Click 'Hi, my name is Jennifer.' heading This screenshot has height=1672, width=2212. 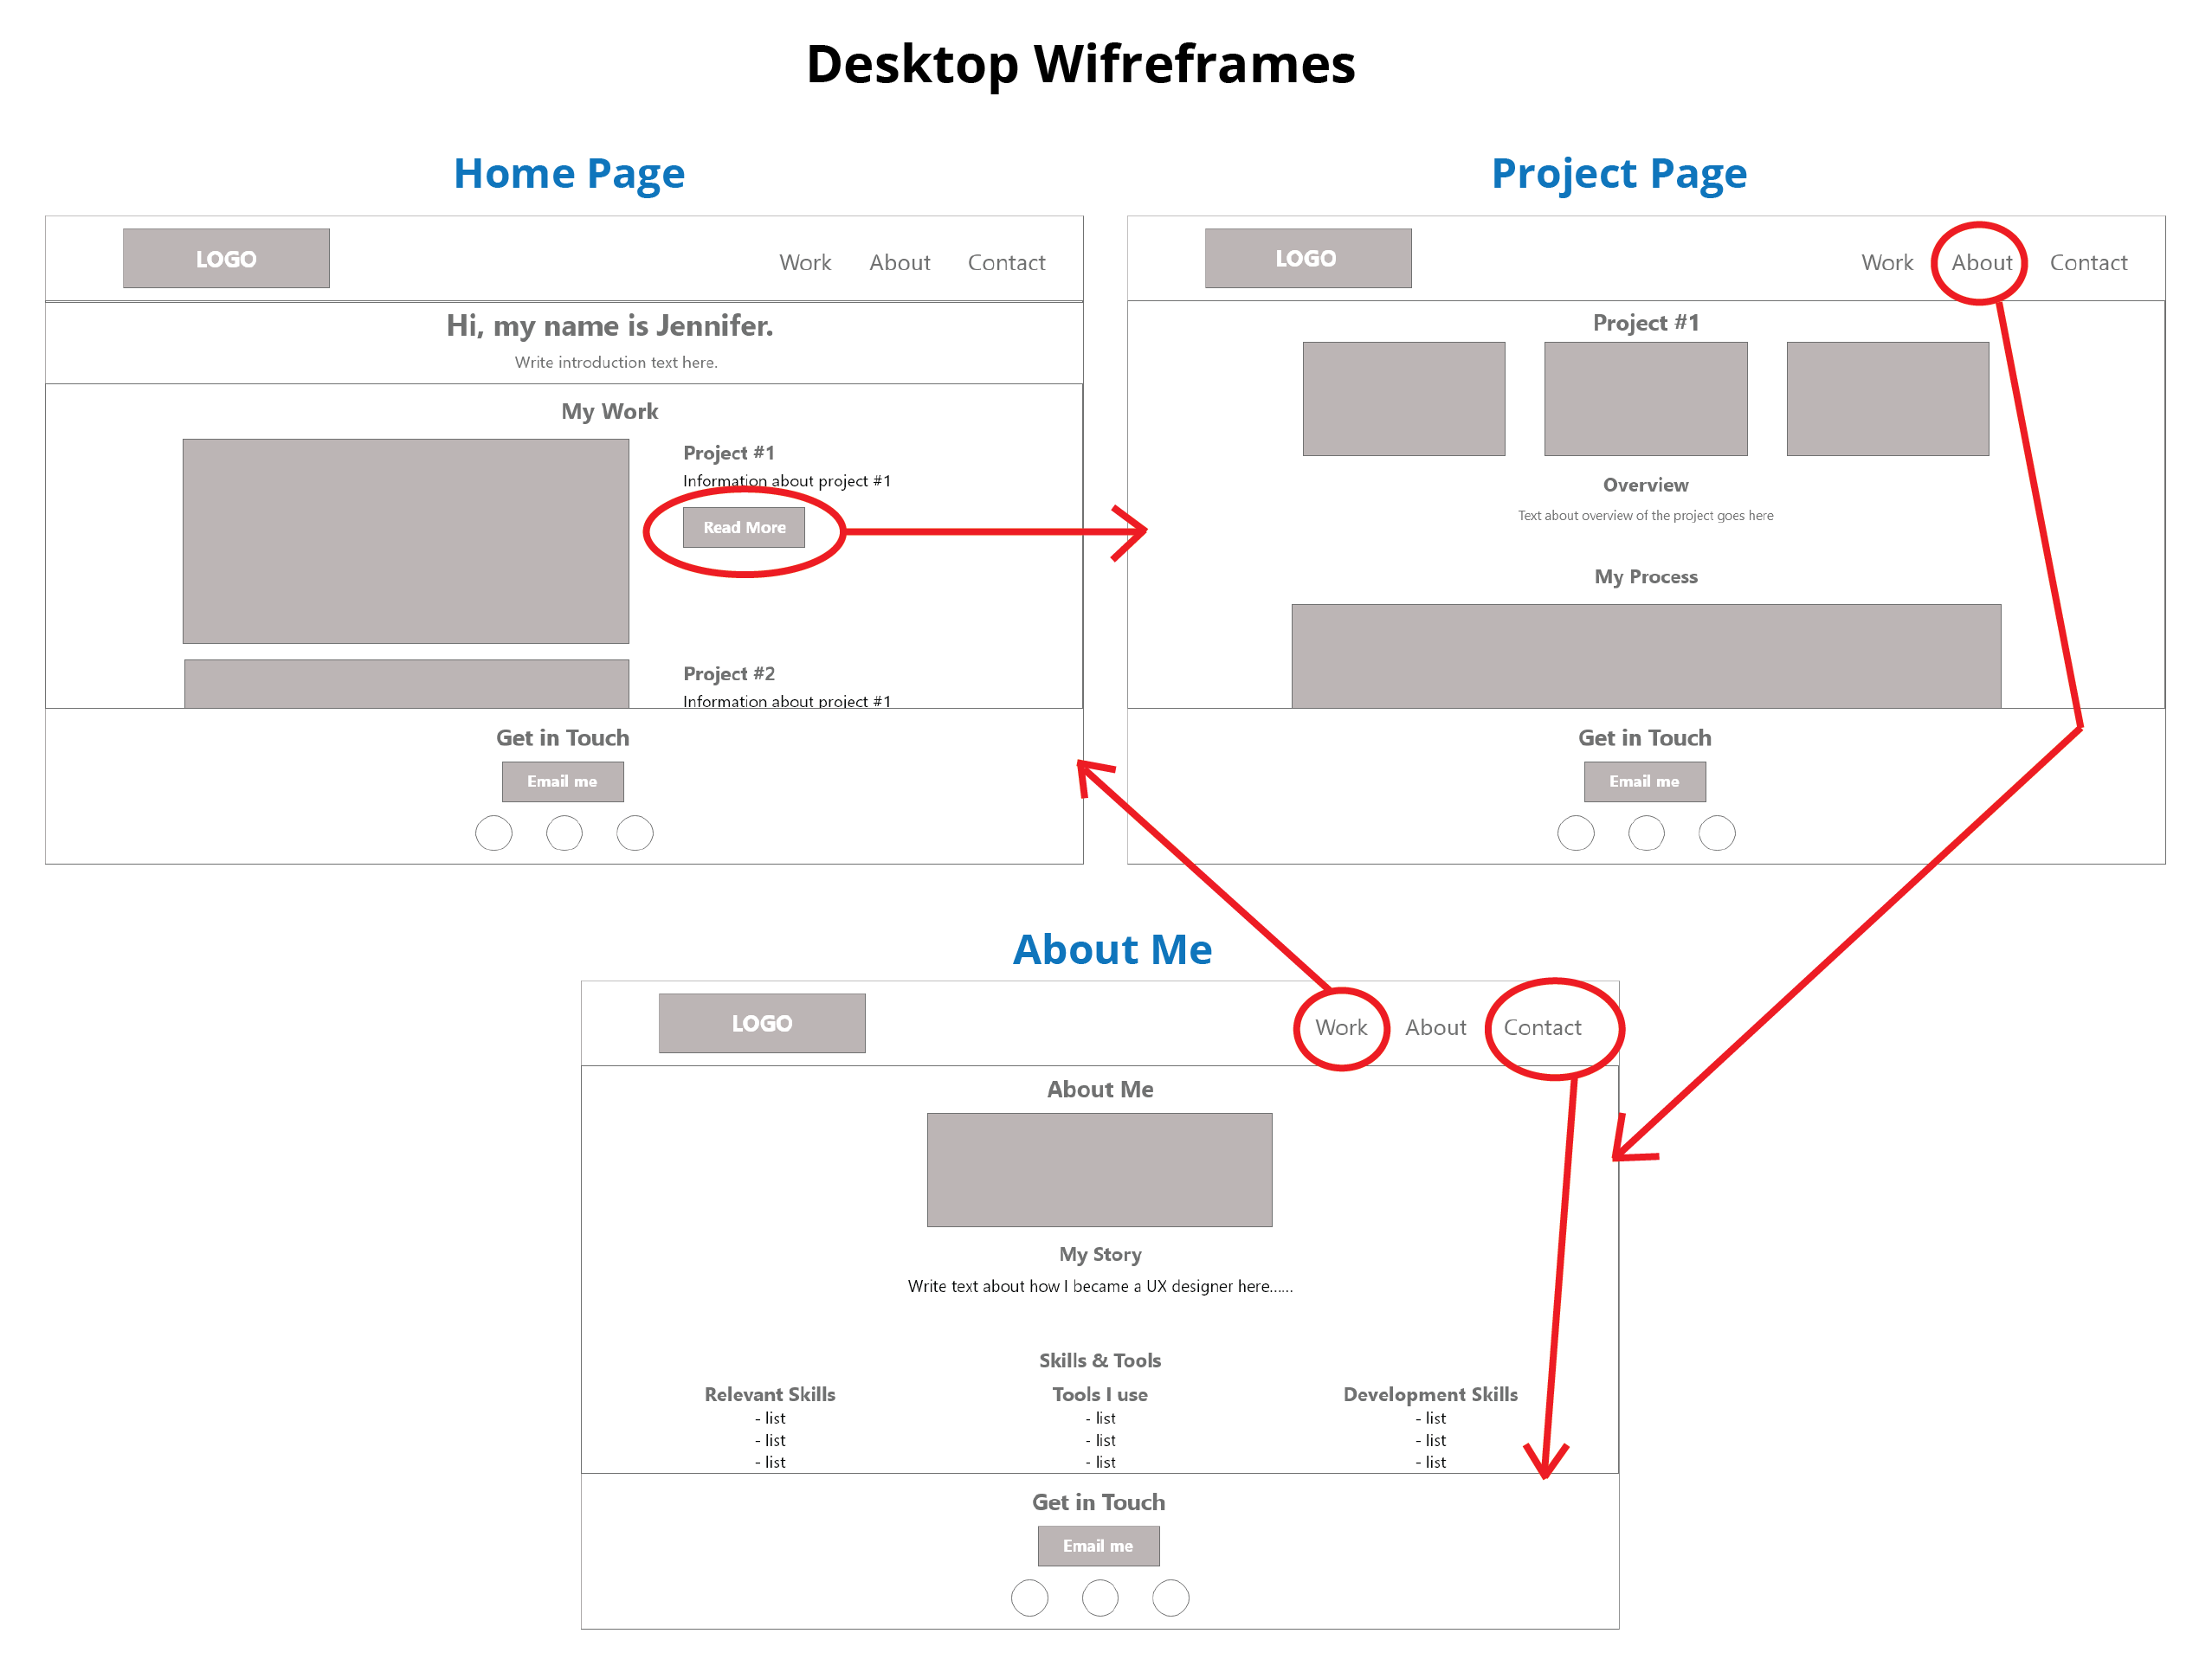[x=610, y=325]
